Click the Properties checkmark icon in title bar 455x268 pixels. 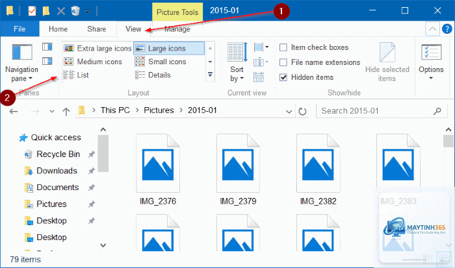pos(32,11)
